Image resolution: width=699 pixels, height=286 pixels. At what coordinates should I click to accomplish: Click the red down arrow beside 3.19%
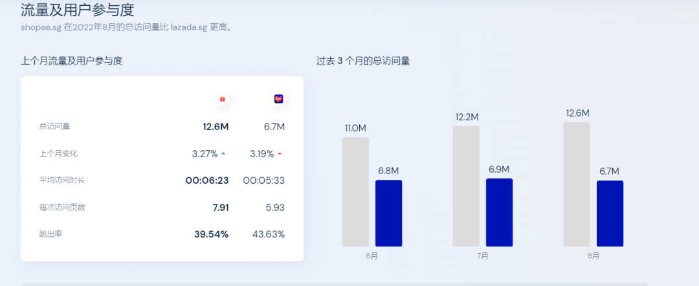tap(280, 154)
